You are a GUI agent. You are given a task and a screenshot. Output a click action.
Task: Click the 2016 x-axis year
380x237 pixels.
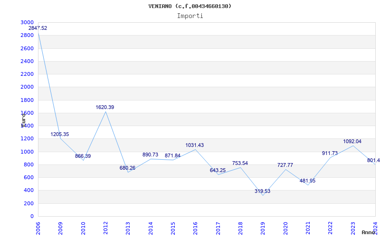coord(196,228)
